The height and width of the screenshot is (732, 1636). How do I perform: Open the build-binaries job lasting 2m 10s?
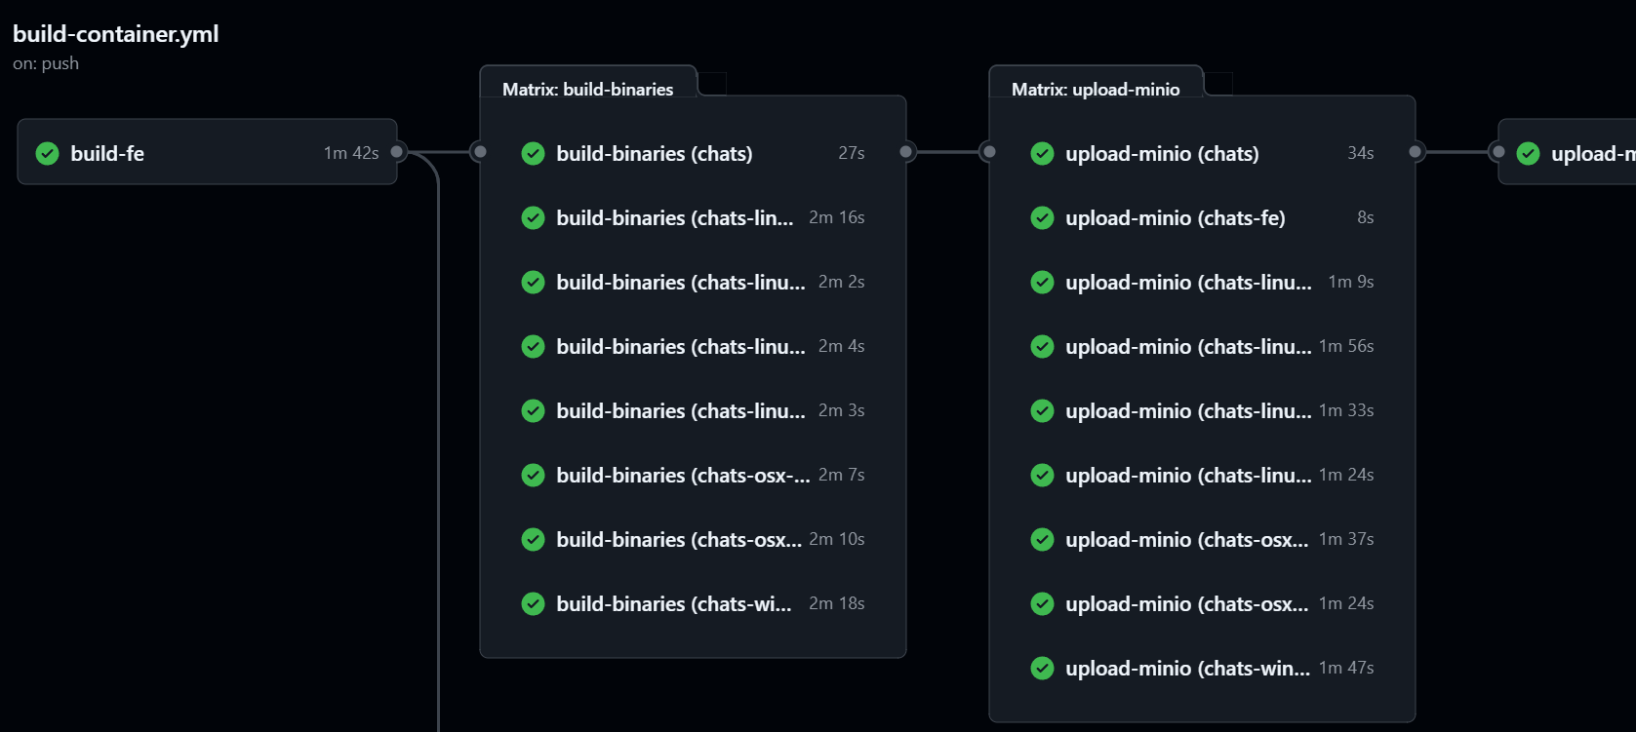(678, 539)
